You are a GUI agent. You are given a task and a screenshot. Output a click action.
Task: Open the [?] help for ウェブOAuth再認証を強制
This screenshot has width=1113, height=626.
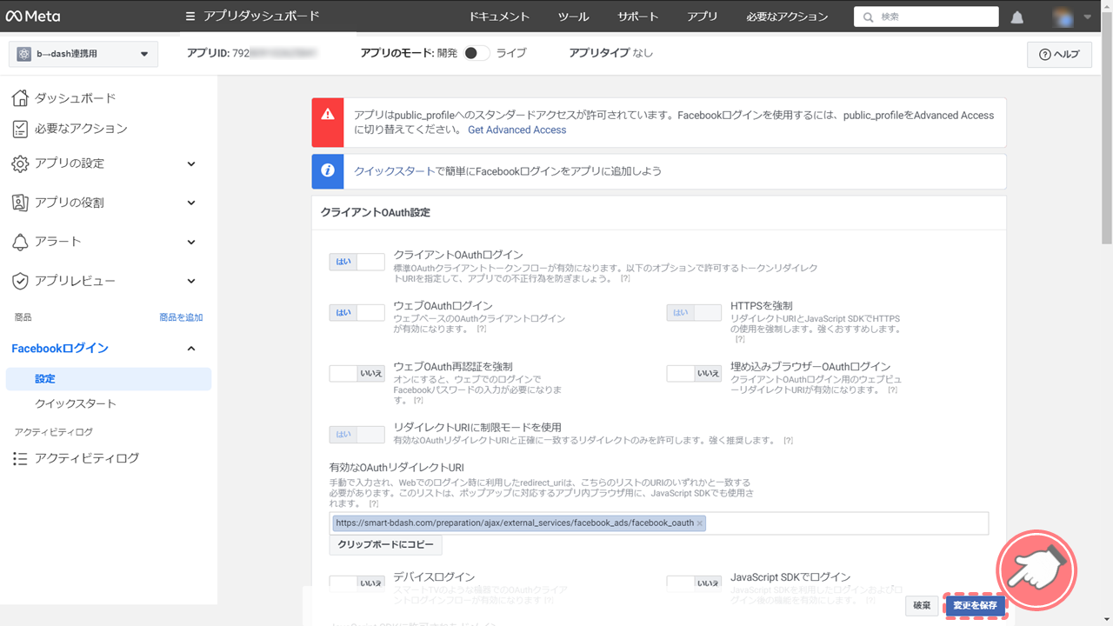point(417,401)
